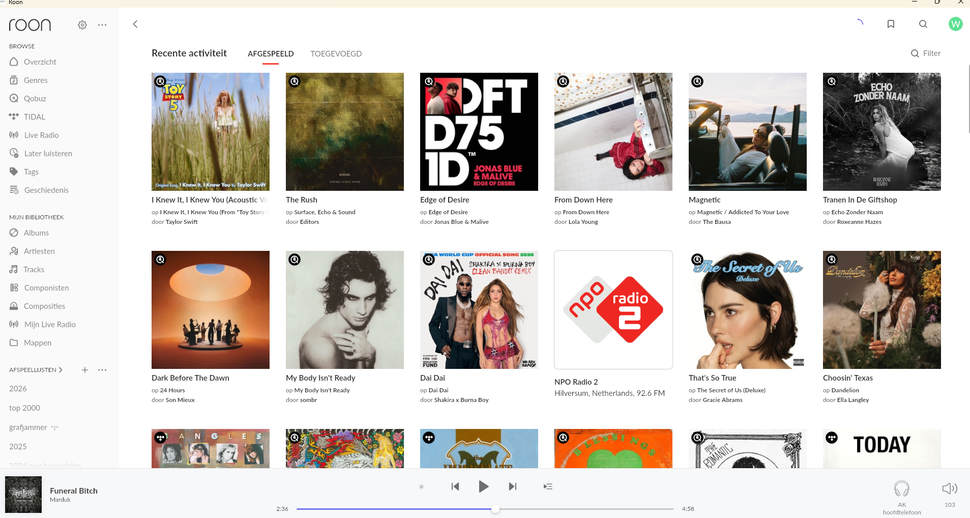Open Dai Dai cover art

tap(479, 310)
